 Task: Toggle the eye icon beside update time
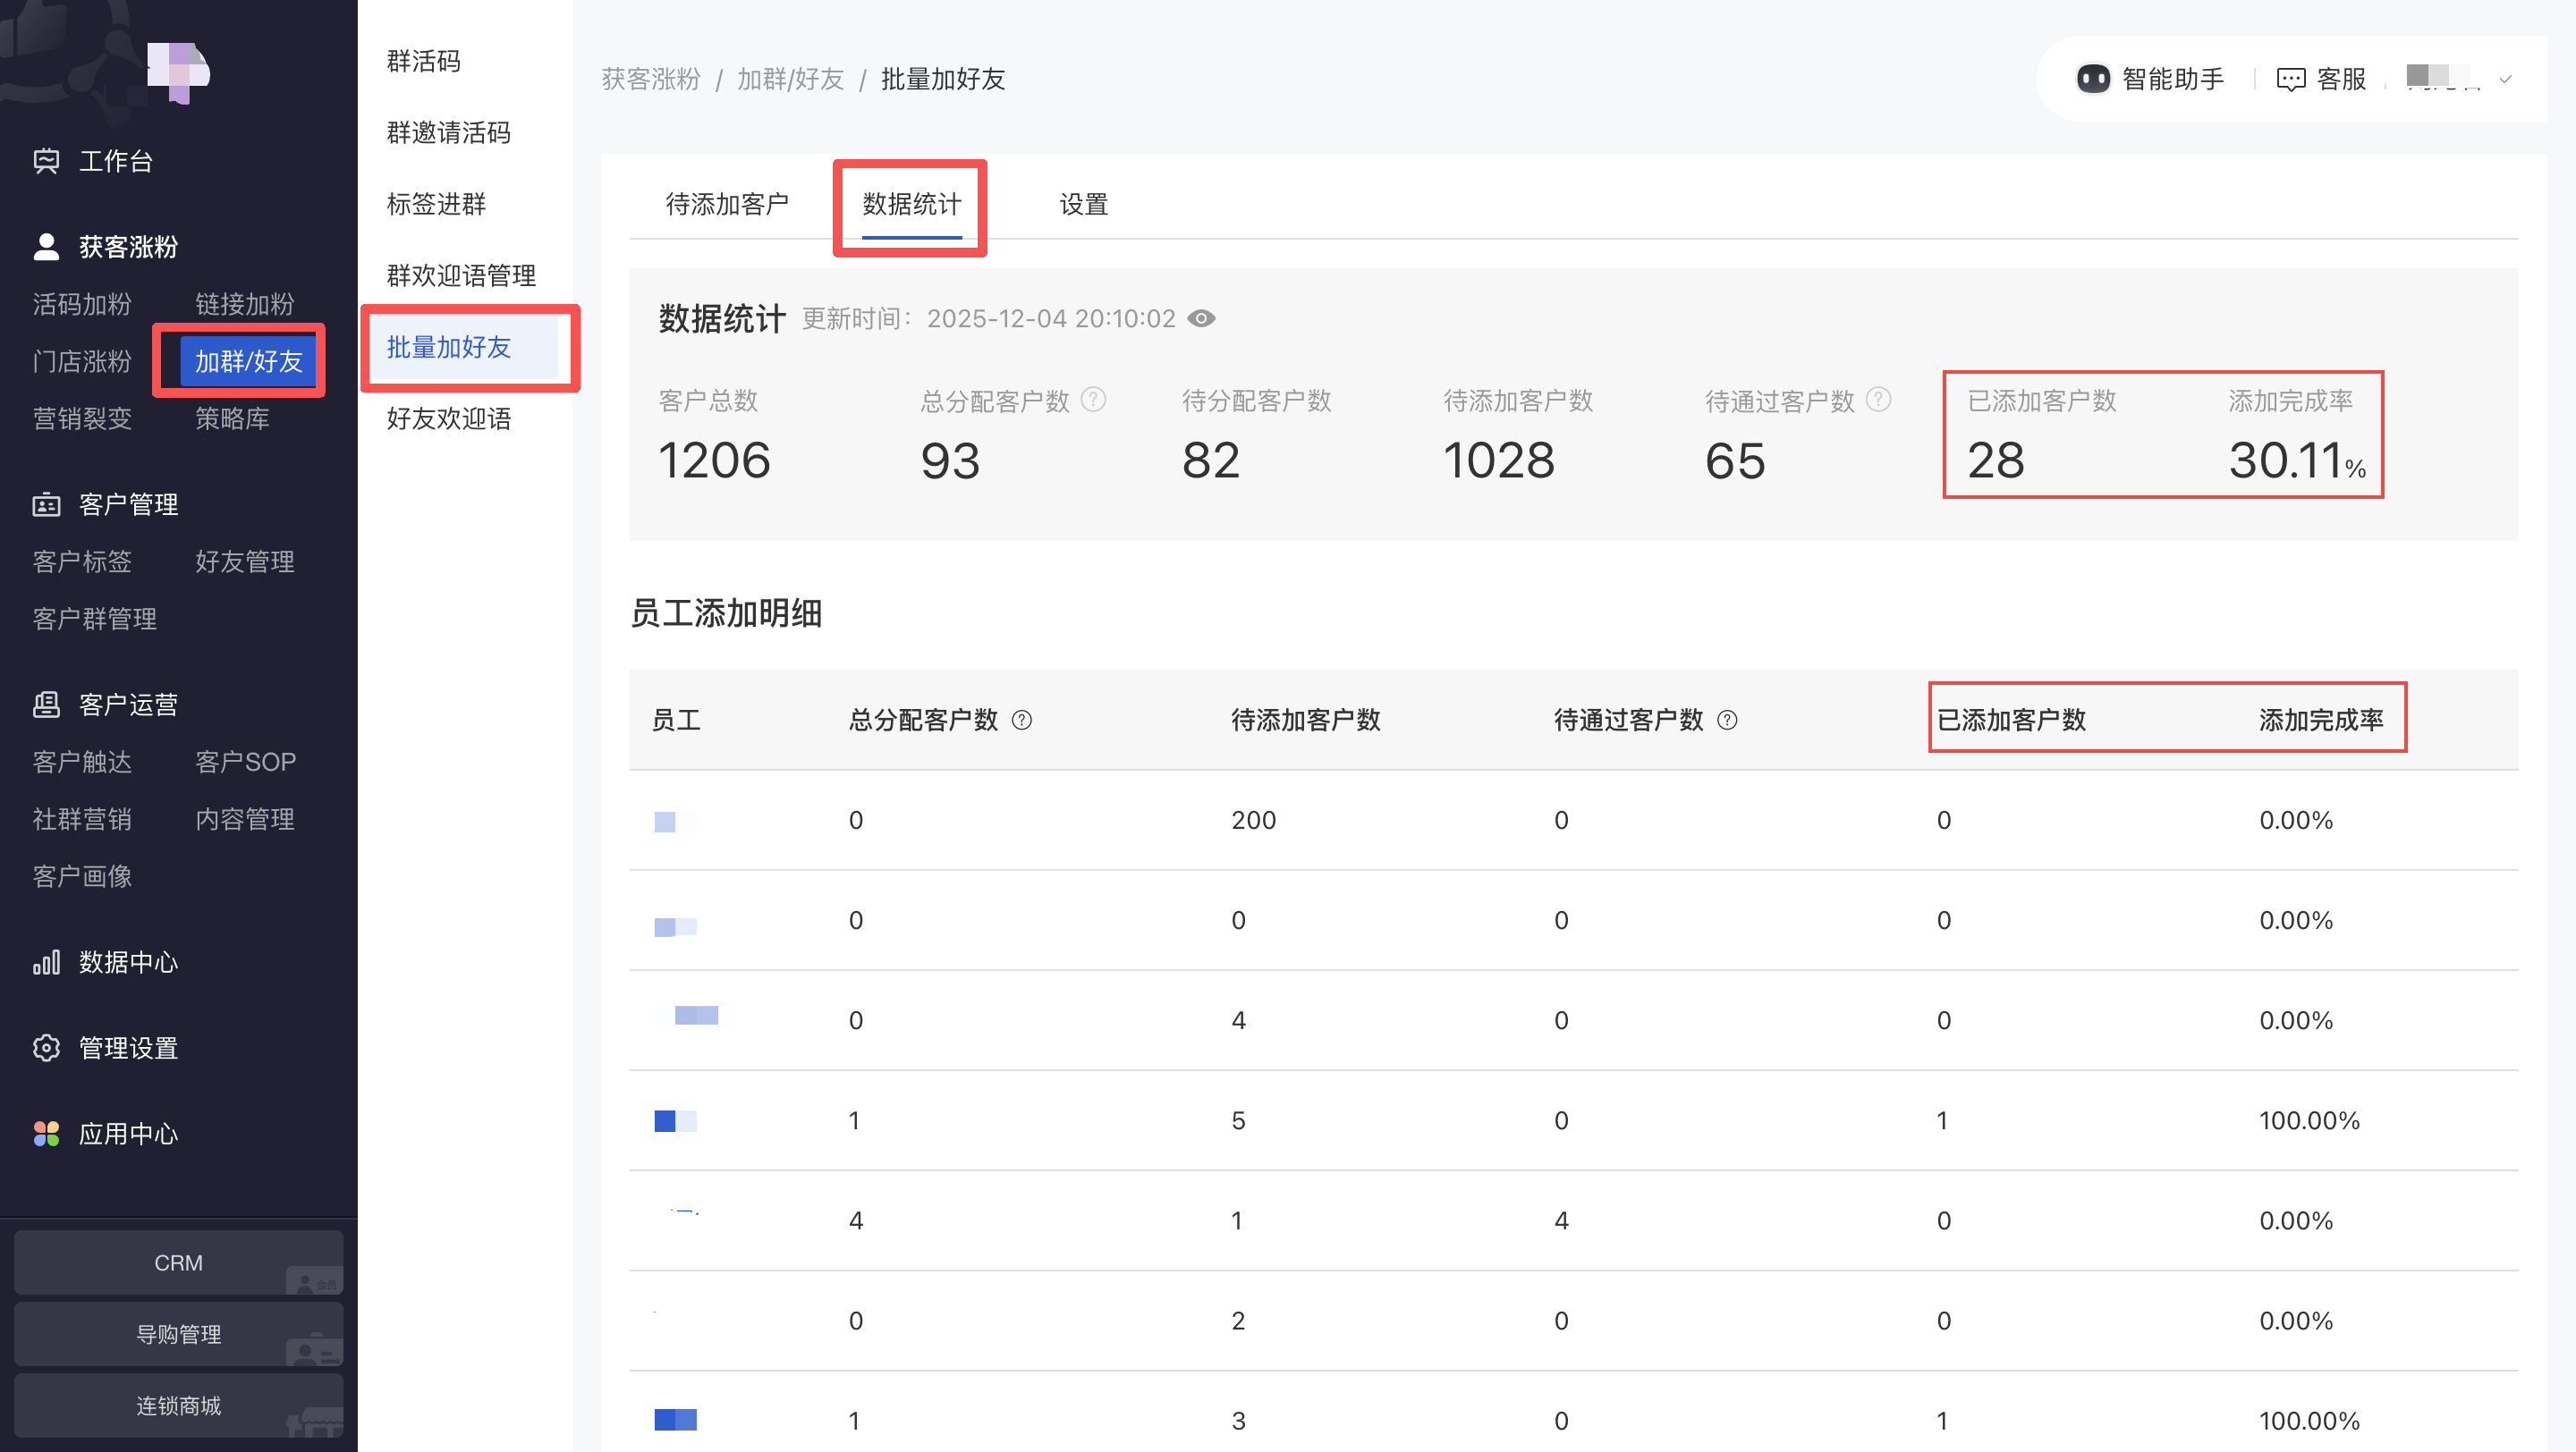[1201, 319]
